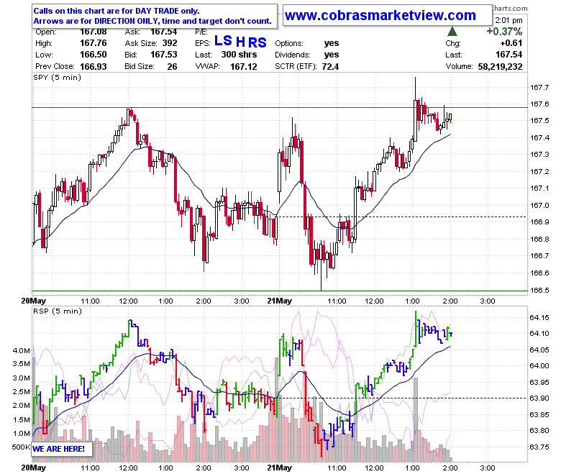The height and width of the screenshot is (474, 561).
Task: Click the +0.37% percent change
Action: click(504, 32)
